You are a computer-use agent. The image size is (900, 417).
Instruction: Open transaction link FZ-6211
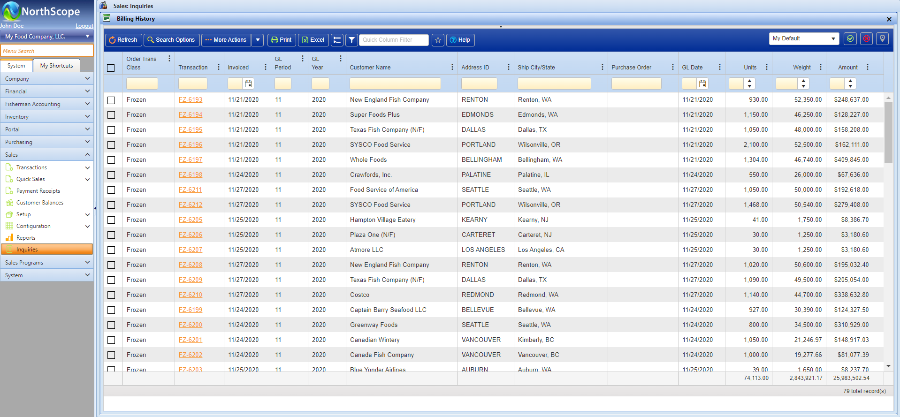point(190,190)
